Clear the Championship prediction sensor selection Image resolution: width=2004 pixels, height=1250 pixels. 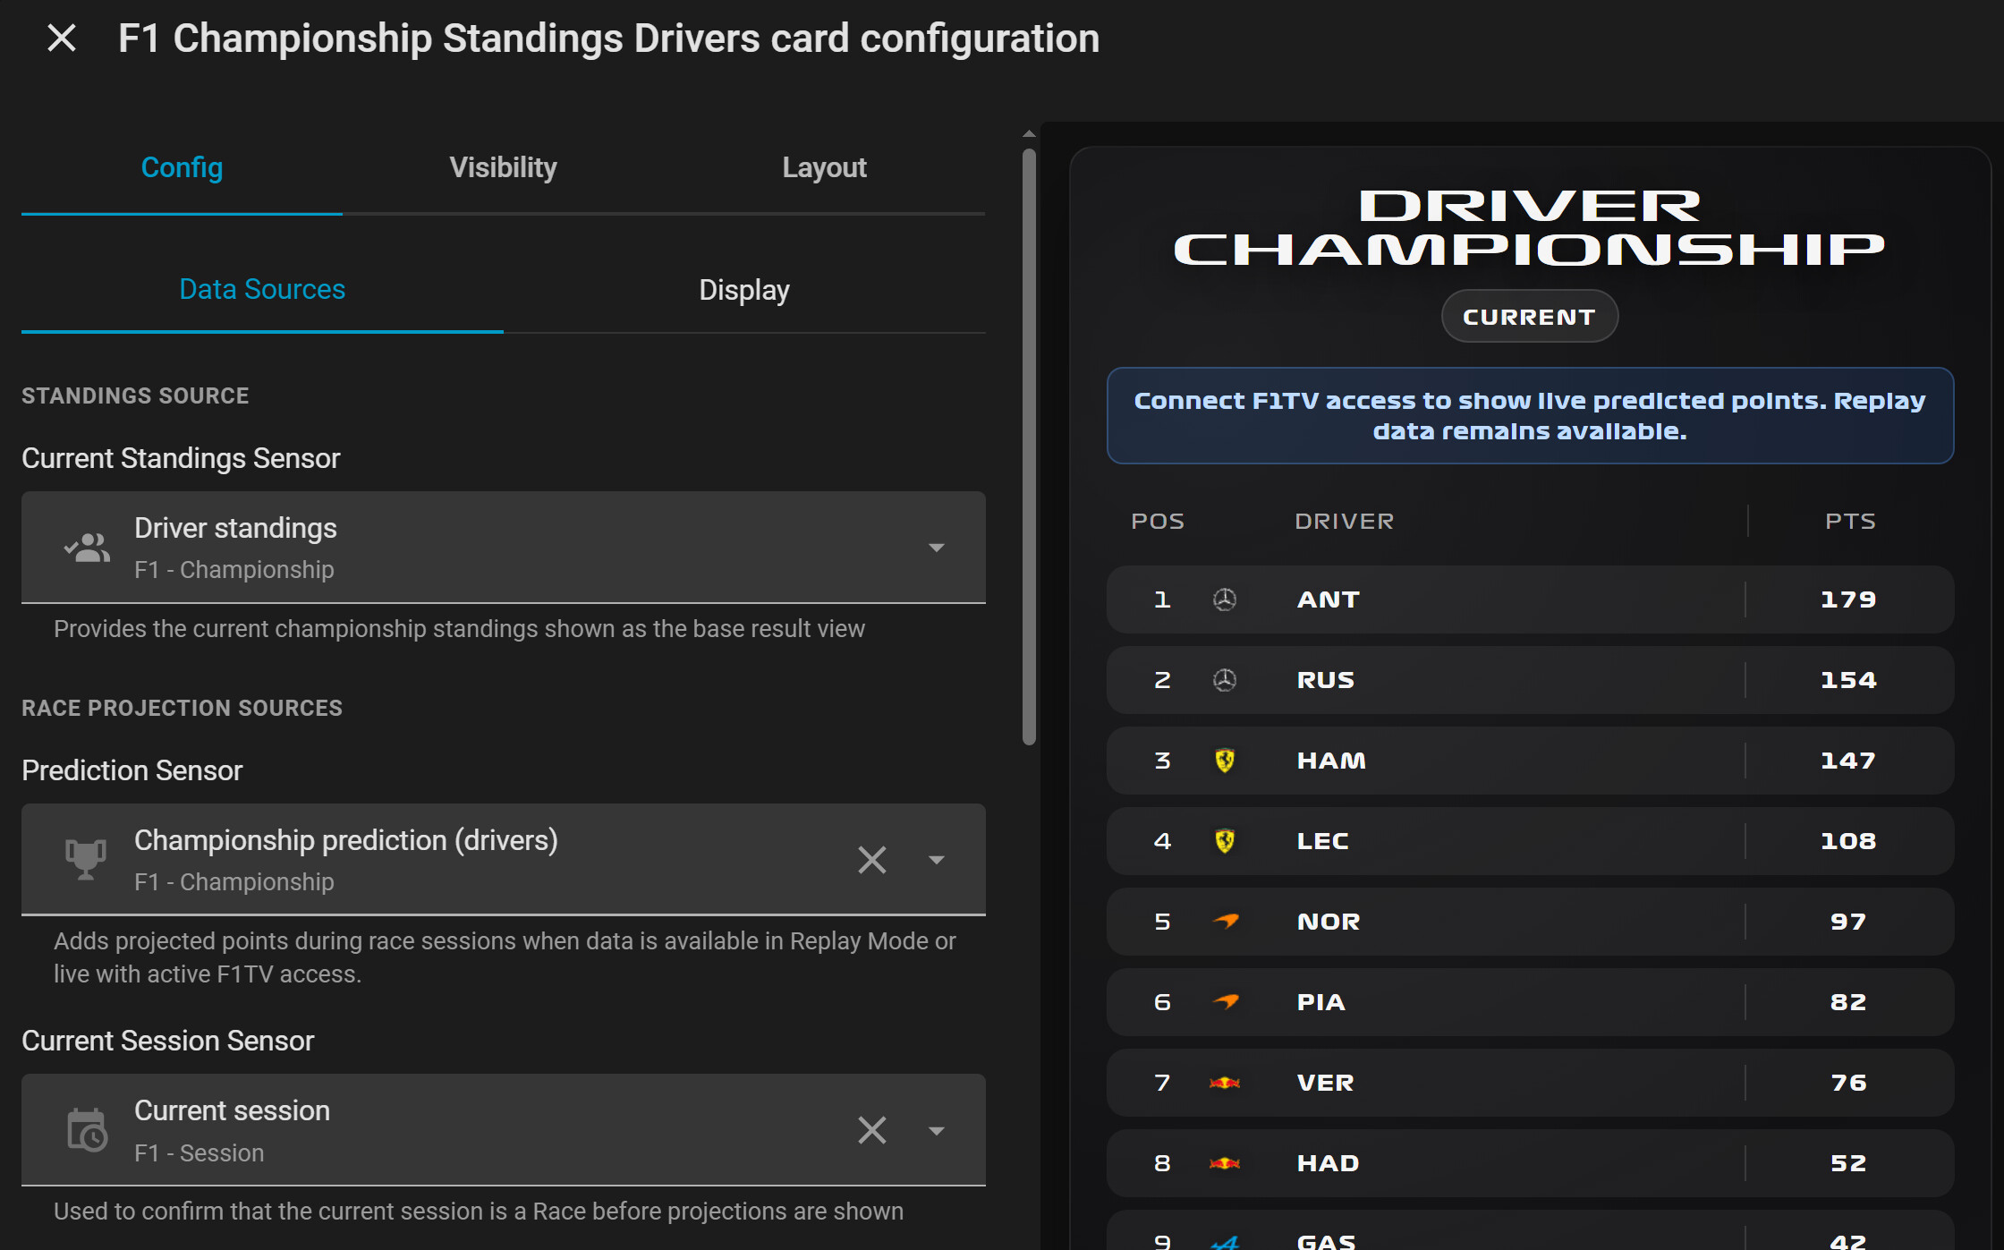[872, 860]
